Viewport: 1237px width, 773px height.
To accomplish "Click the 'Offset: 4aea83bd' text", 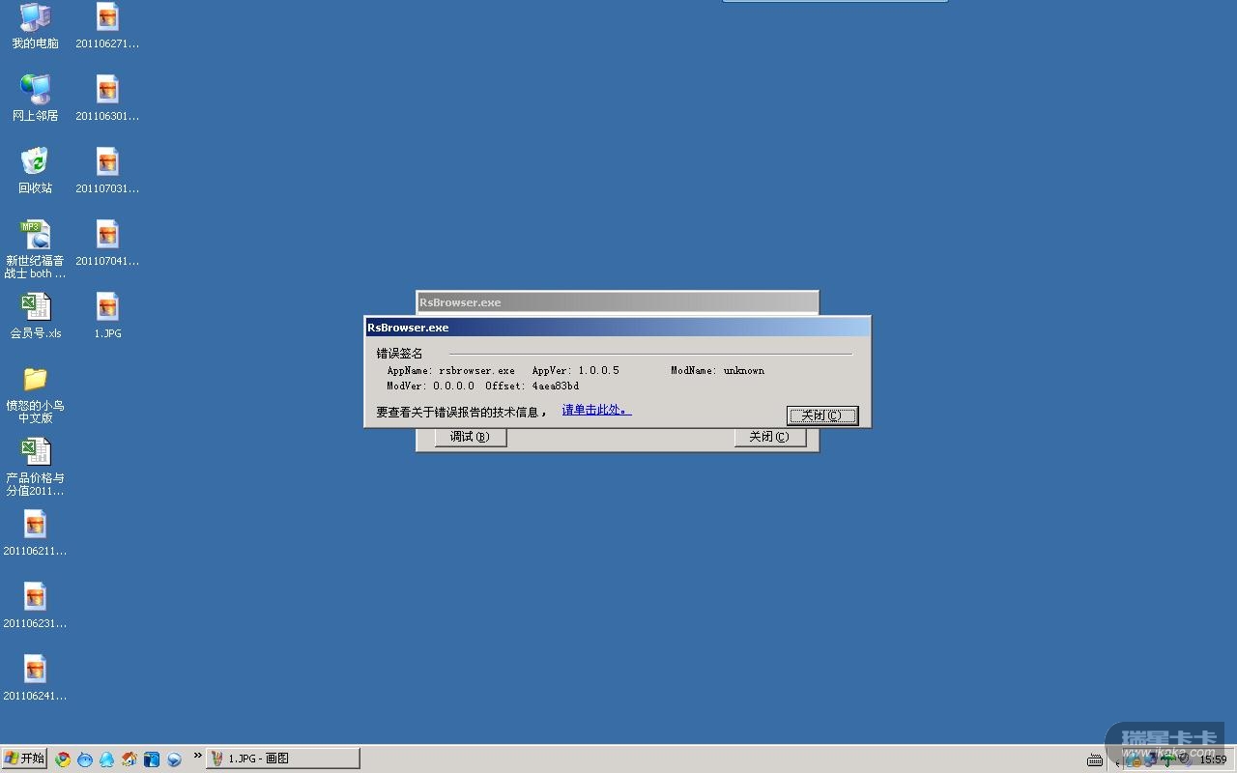I will coord(532,386).
